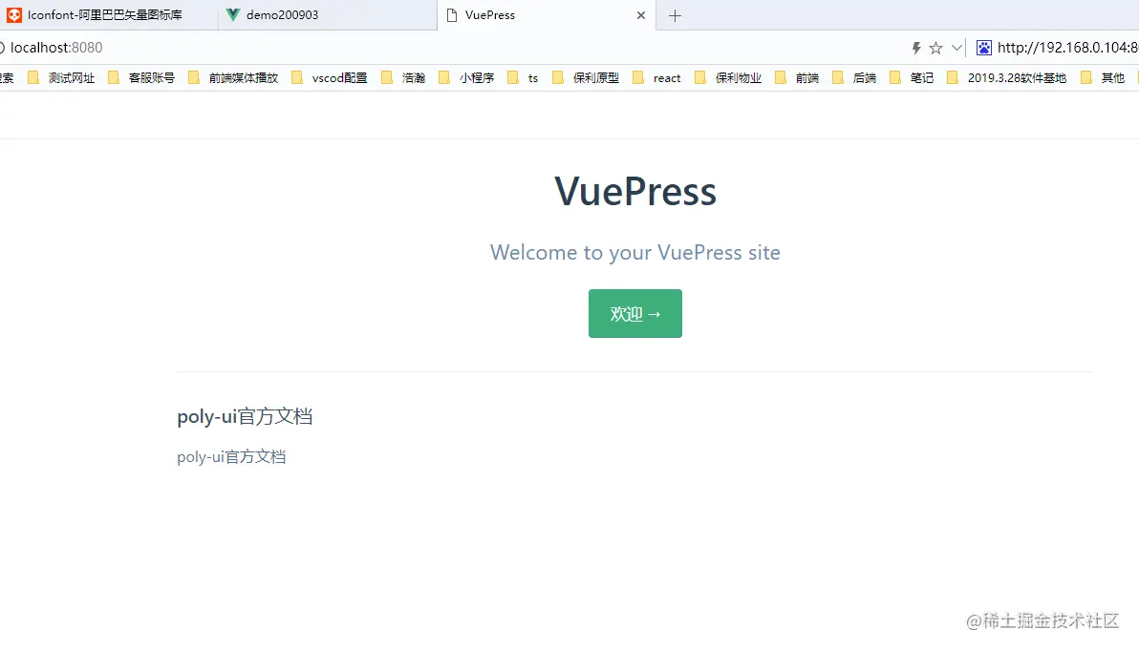Click the Welcome to your VuePress site text
Image resolution: width=1139 pixels, height=650 pixels.
[634, 252]
